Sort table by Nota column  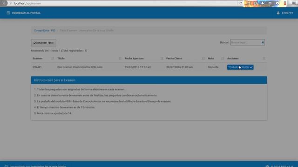click(216, 58)
